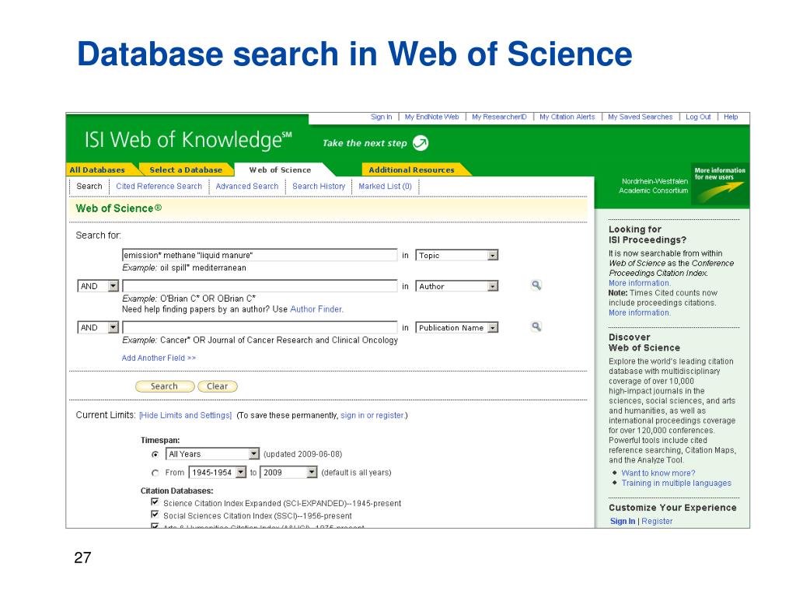Open the AND operator dropdown before the Author row
The image size is (796, 597).
(x=98, y=286)
